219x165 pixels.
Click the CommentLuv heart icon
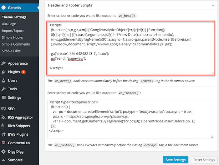(x=3, y=143)
